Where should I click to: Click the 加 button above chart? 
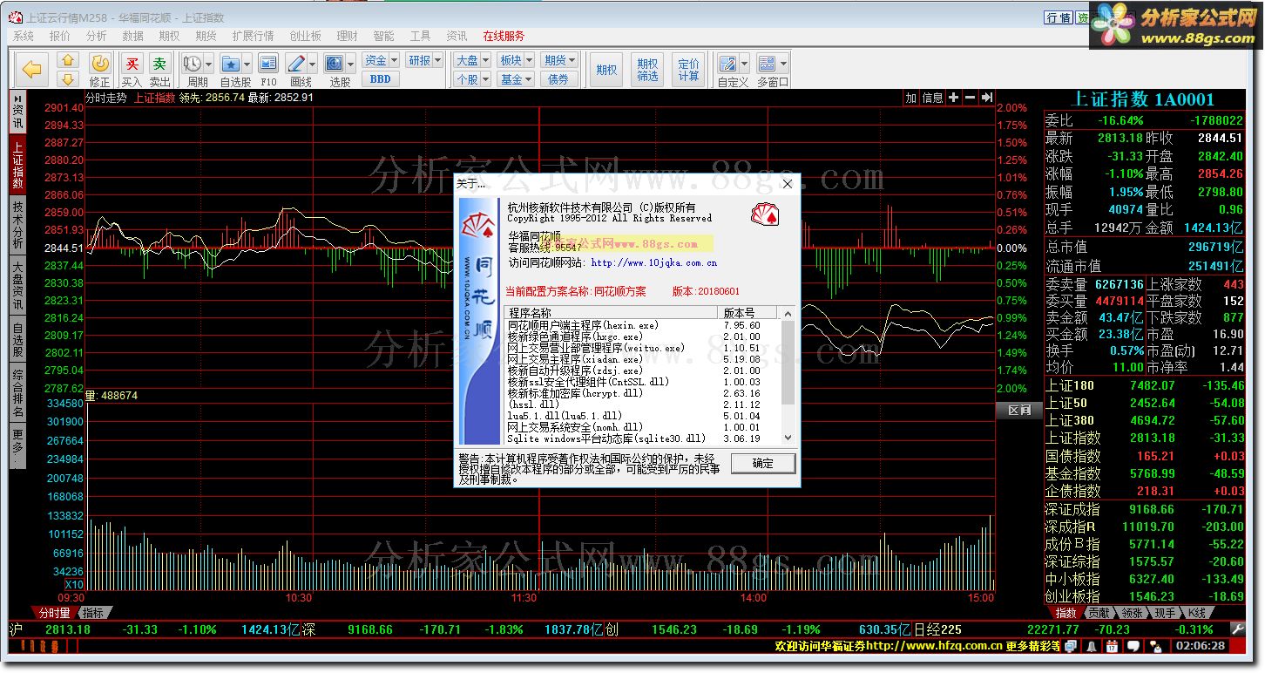point(911,98)
